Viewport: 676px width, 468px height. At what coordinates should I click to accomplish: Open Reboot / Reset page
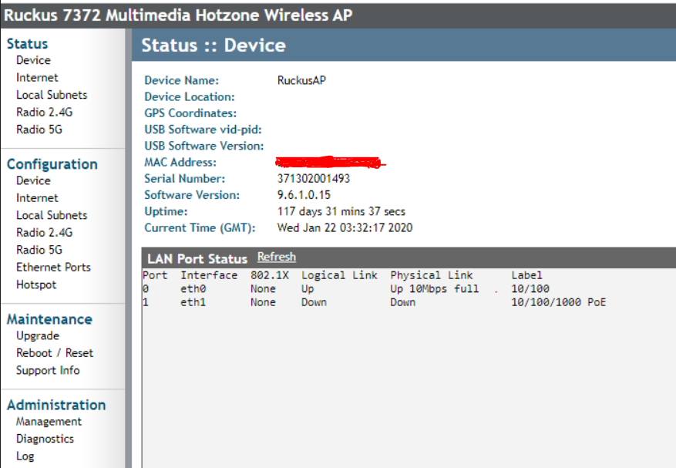(x=55, y=353)
